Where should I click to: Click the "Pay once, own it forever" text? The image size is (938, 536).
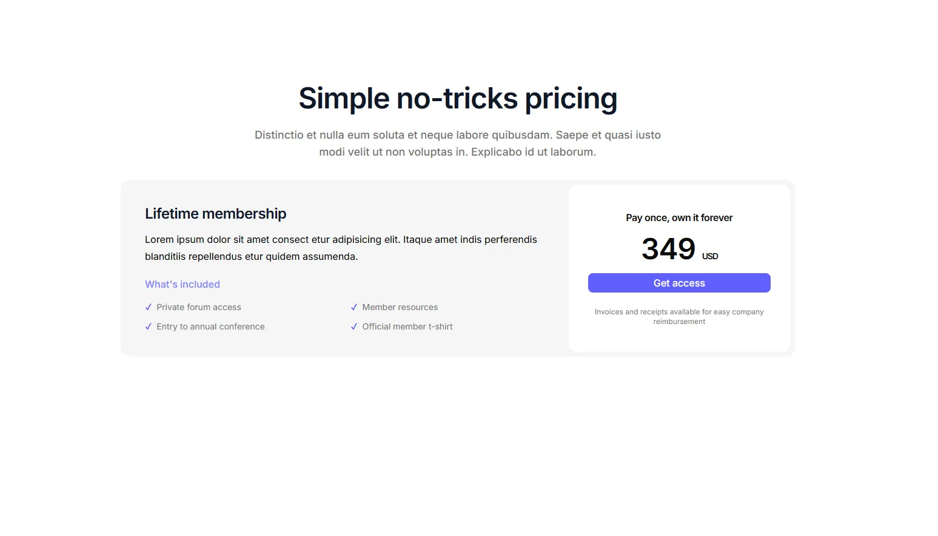point(679,218)
